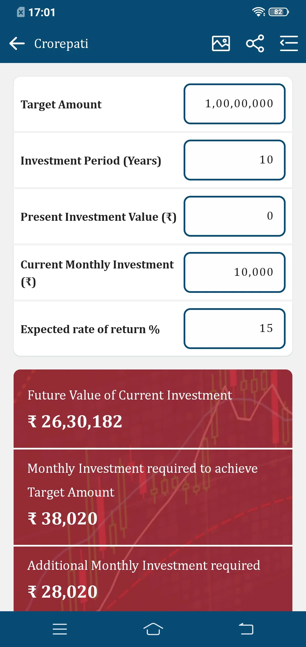Viewport: 306px width, 647px height.
Task: Tap the Monthly Investment required result card
Action: click(x=153, y=497)
